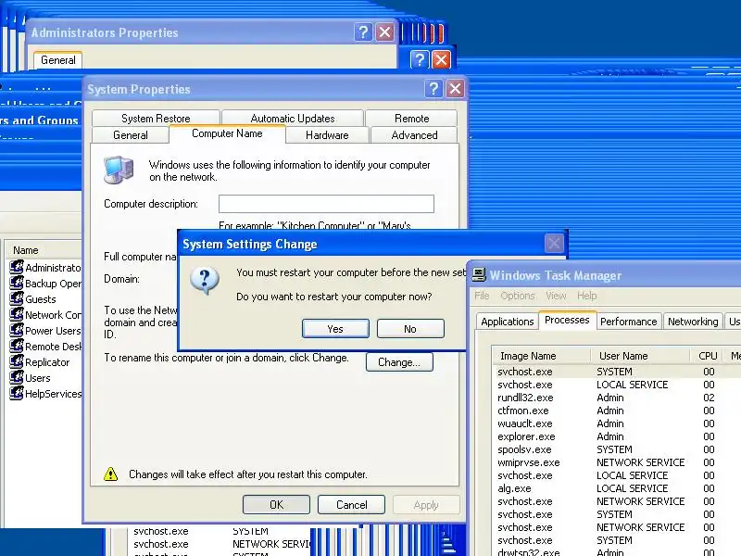Click the Name column header in groups list

pos(43,250)
